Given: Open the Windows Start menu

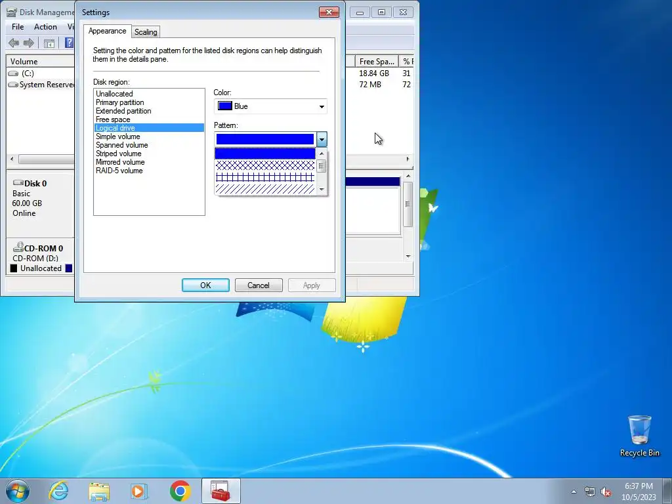Looking at the screenshot, I should [18, 491].
